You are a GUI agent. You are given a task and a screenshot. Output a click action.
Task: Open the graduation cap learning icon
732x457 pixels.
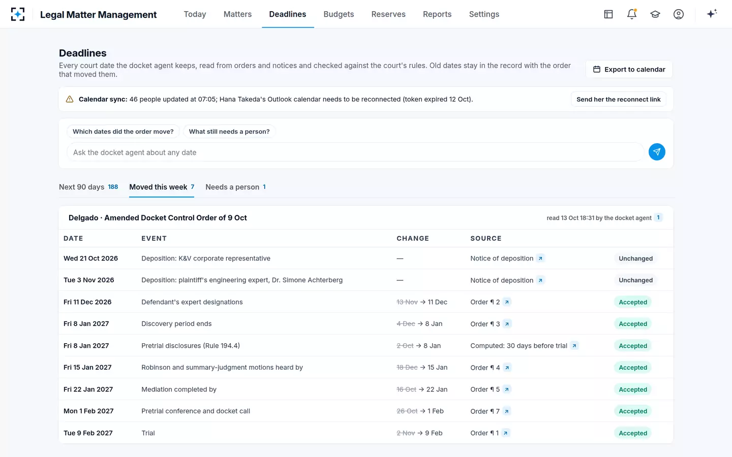(x=655, y=14)
